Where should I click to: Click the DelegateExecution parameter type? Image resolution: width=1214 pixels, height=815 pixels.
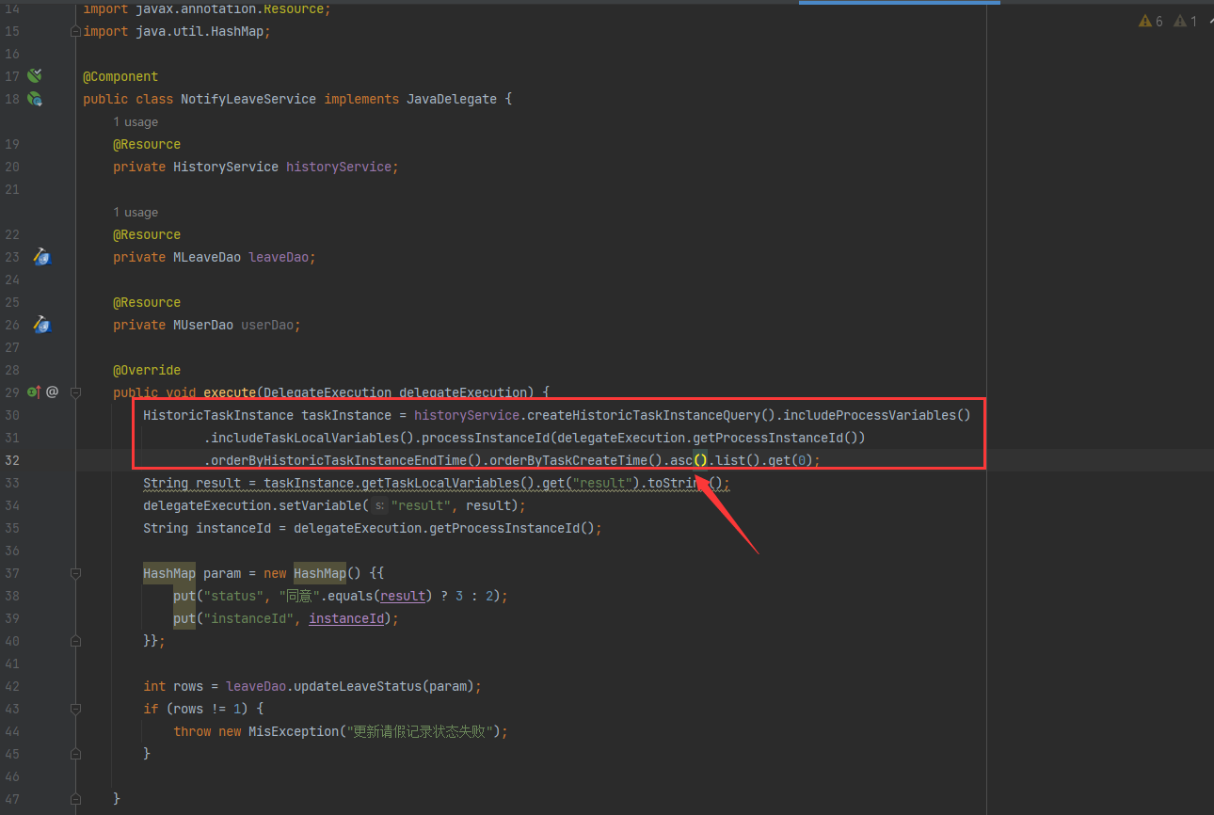[327, 392]
